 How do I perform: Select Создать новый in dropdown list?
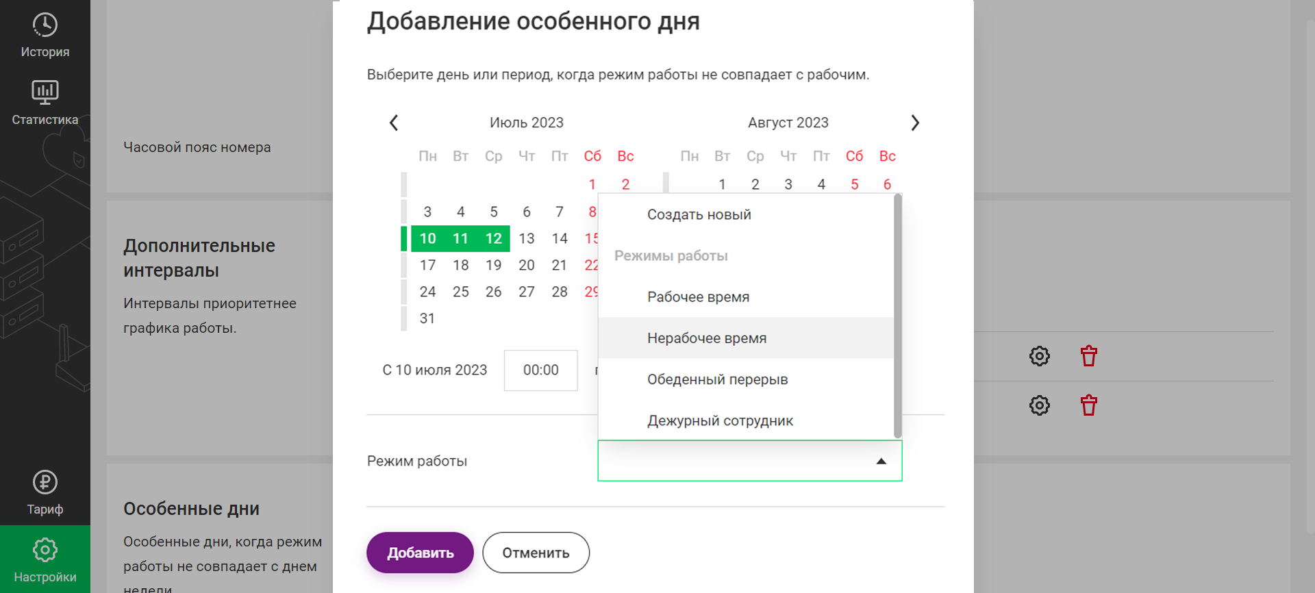[699, 215]
